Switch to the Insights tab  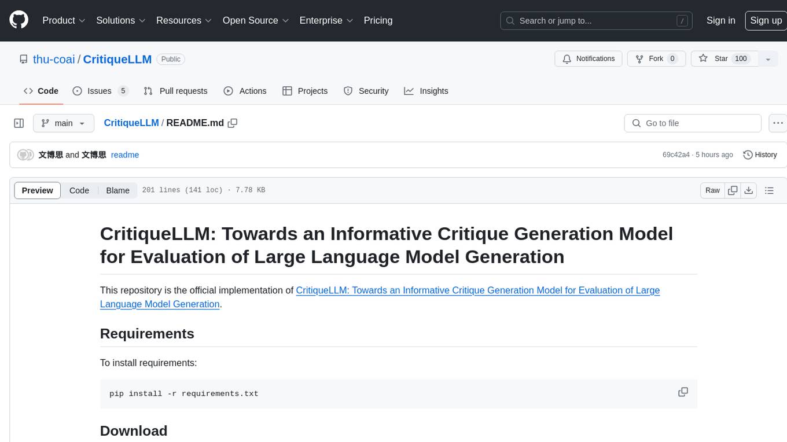tap(426, 91)
